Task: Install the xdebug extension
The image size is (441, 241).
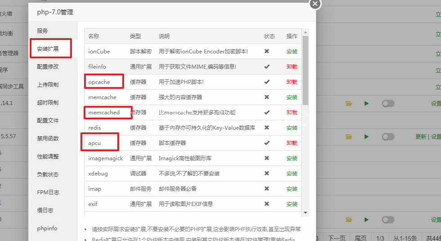Action: point(292,174)
